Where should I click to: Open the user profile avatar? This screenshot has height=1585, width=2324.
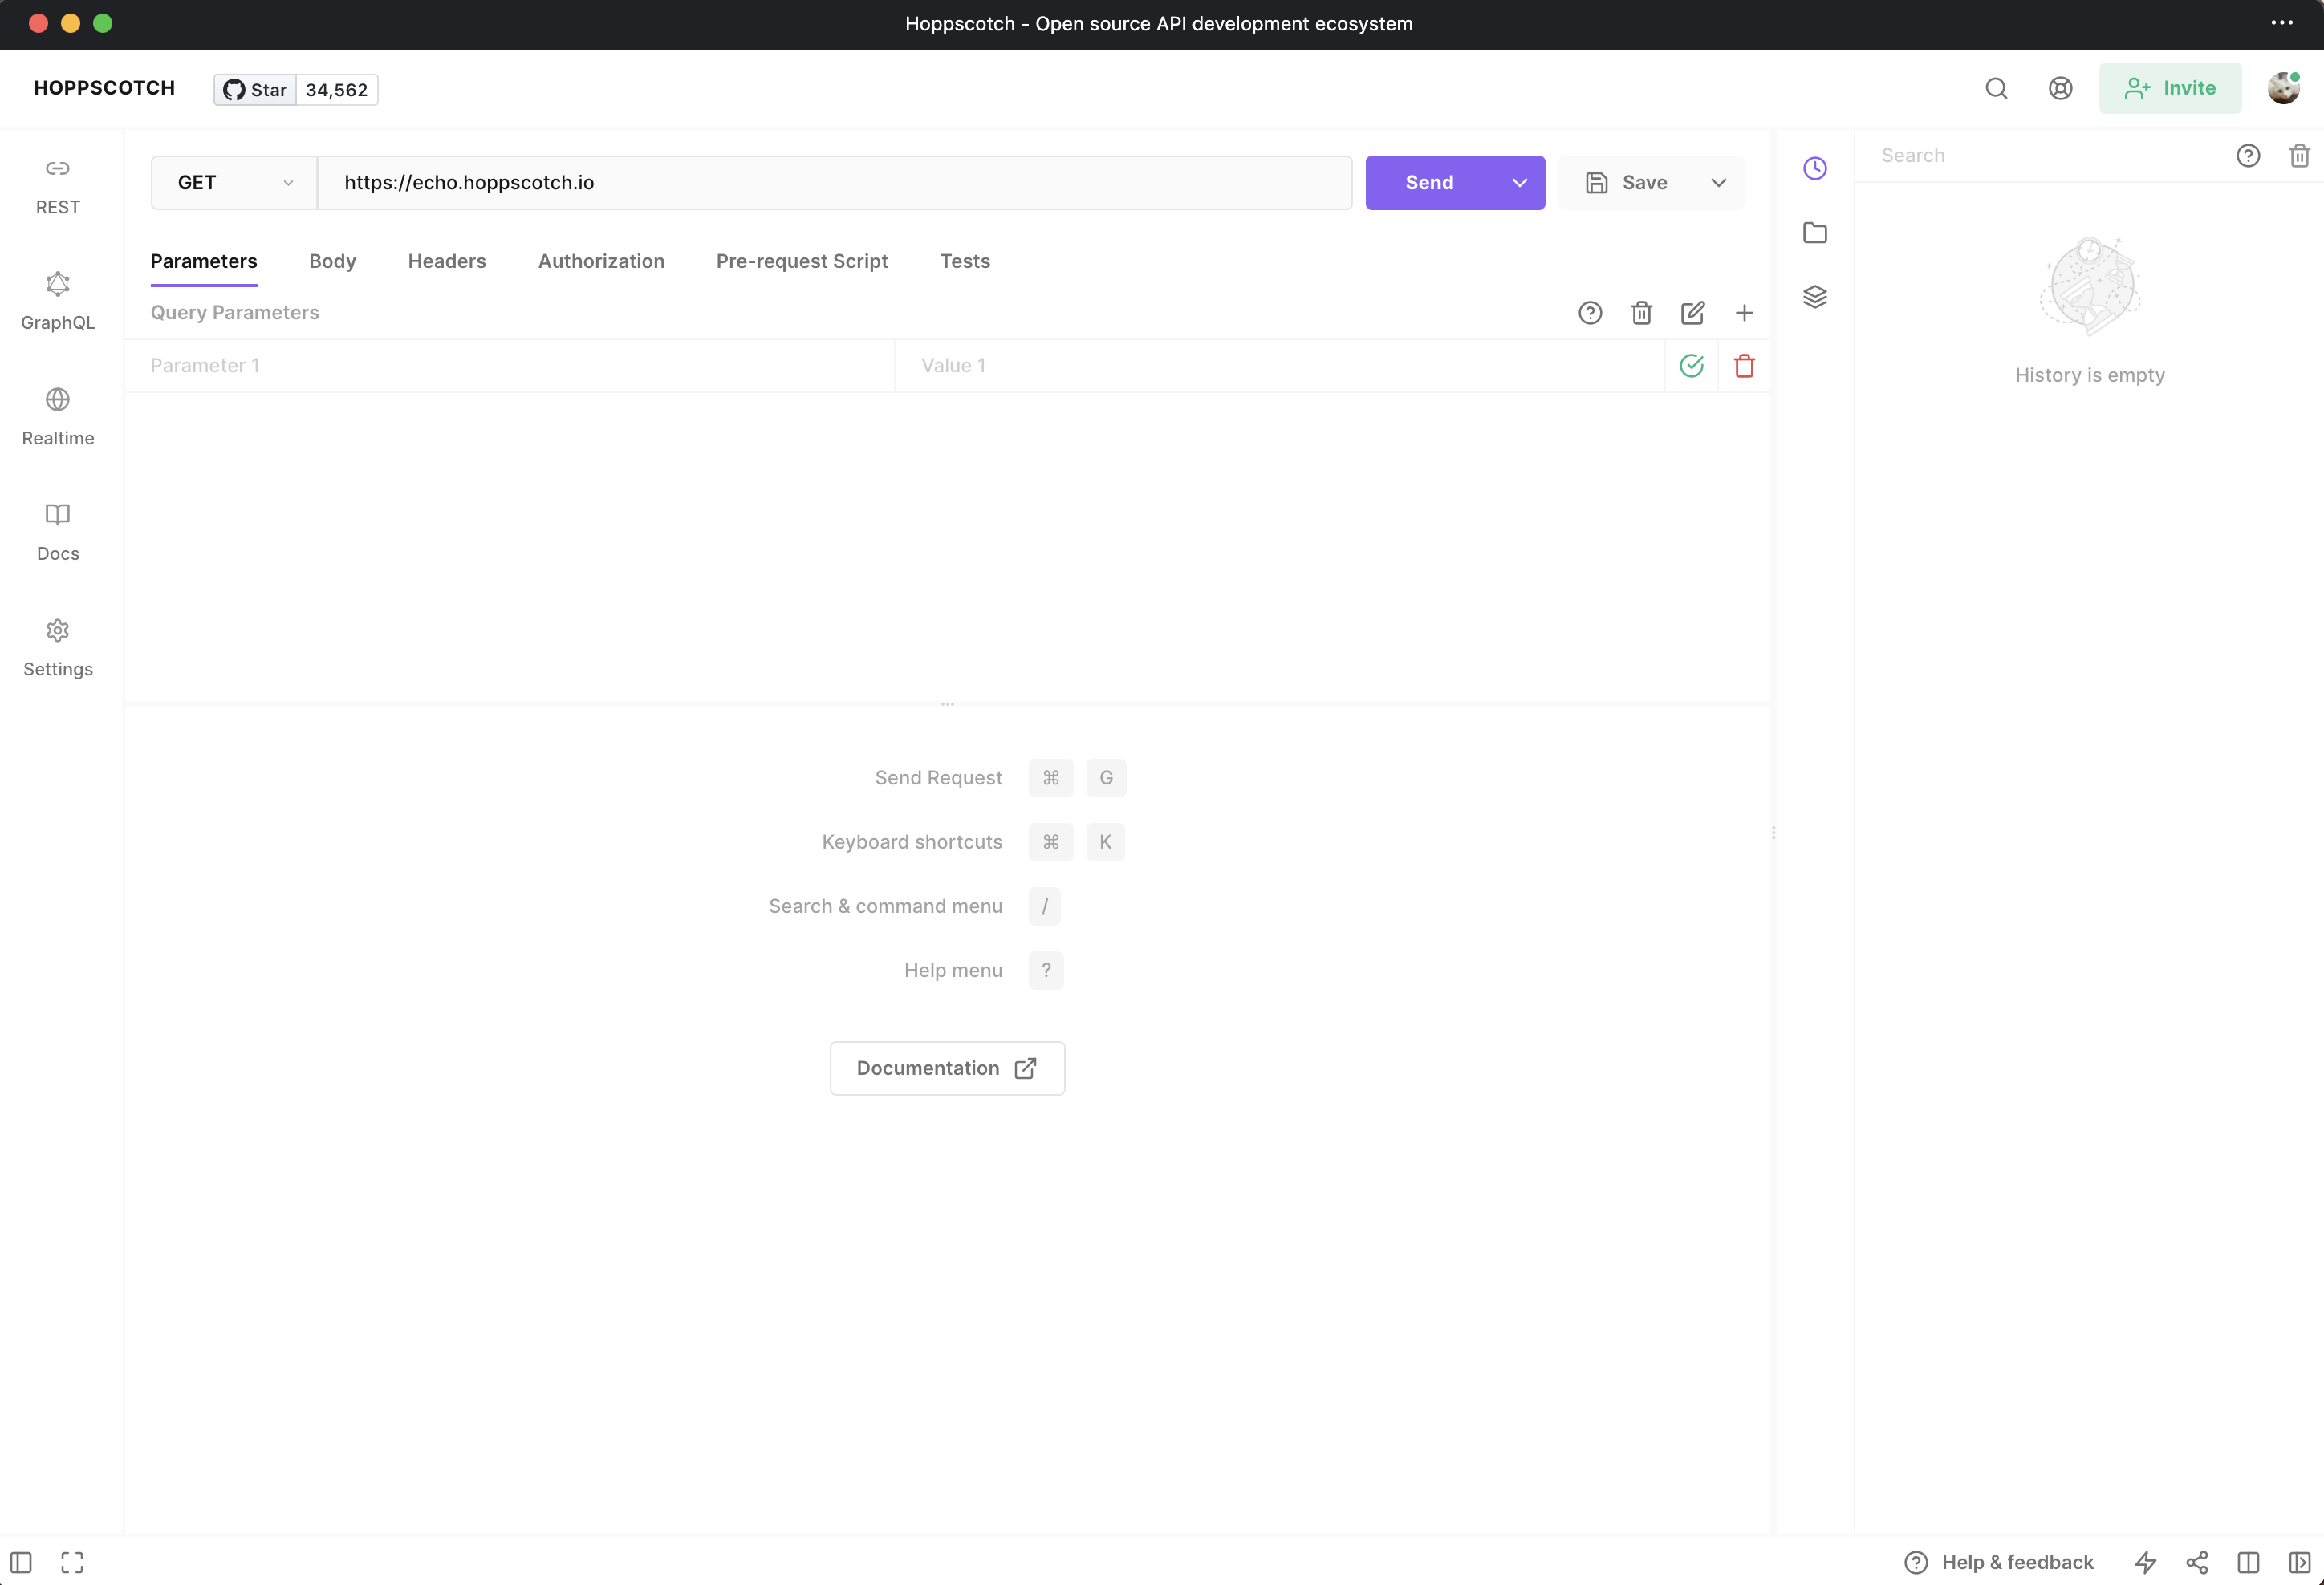2283,88
